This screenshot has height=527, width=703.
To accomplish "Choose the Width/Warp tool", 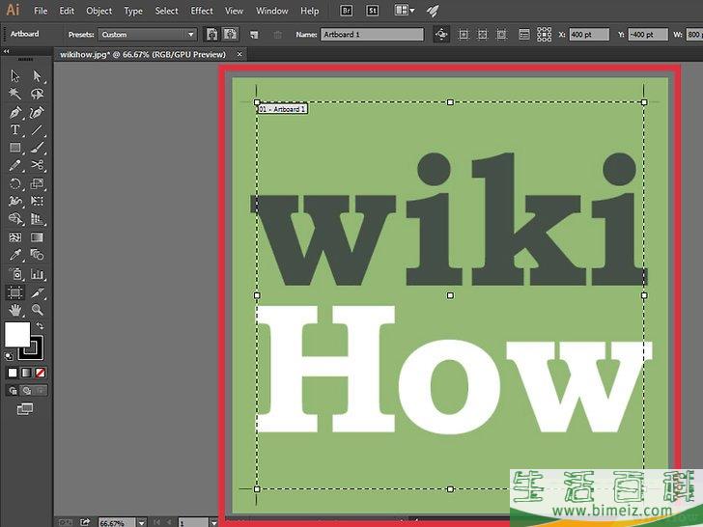I will pyautogui.click(x=15, y=201).
